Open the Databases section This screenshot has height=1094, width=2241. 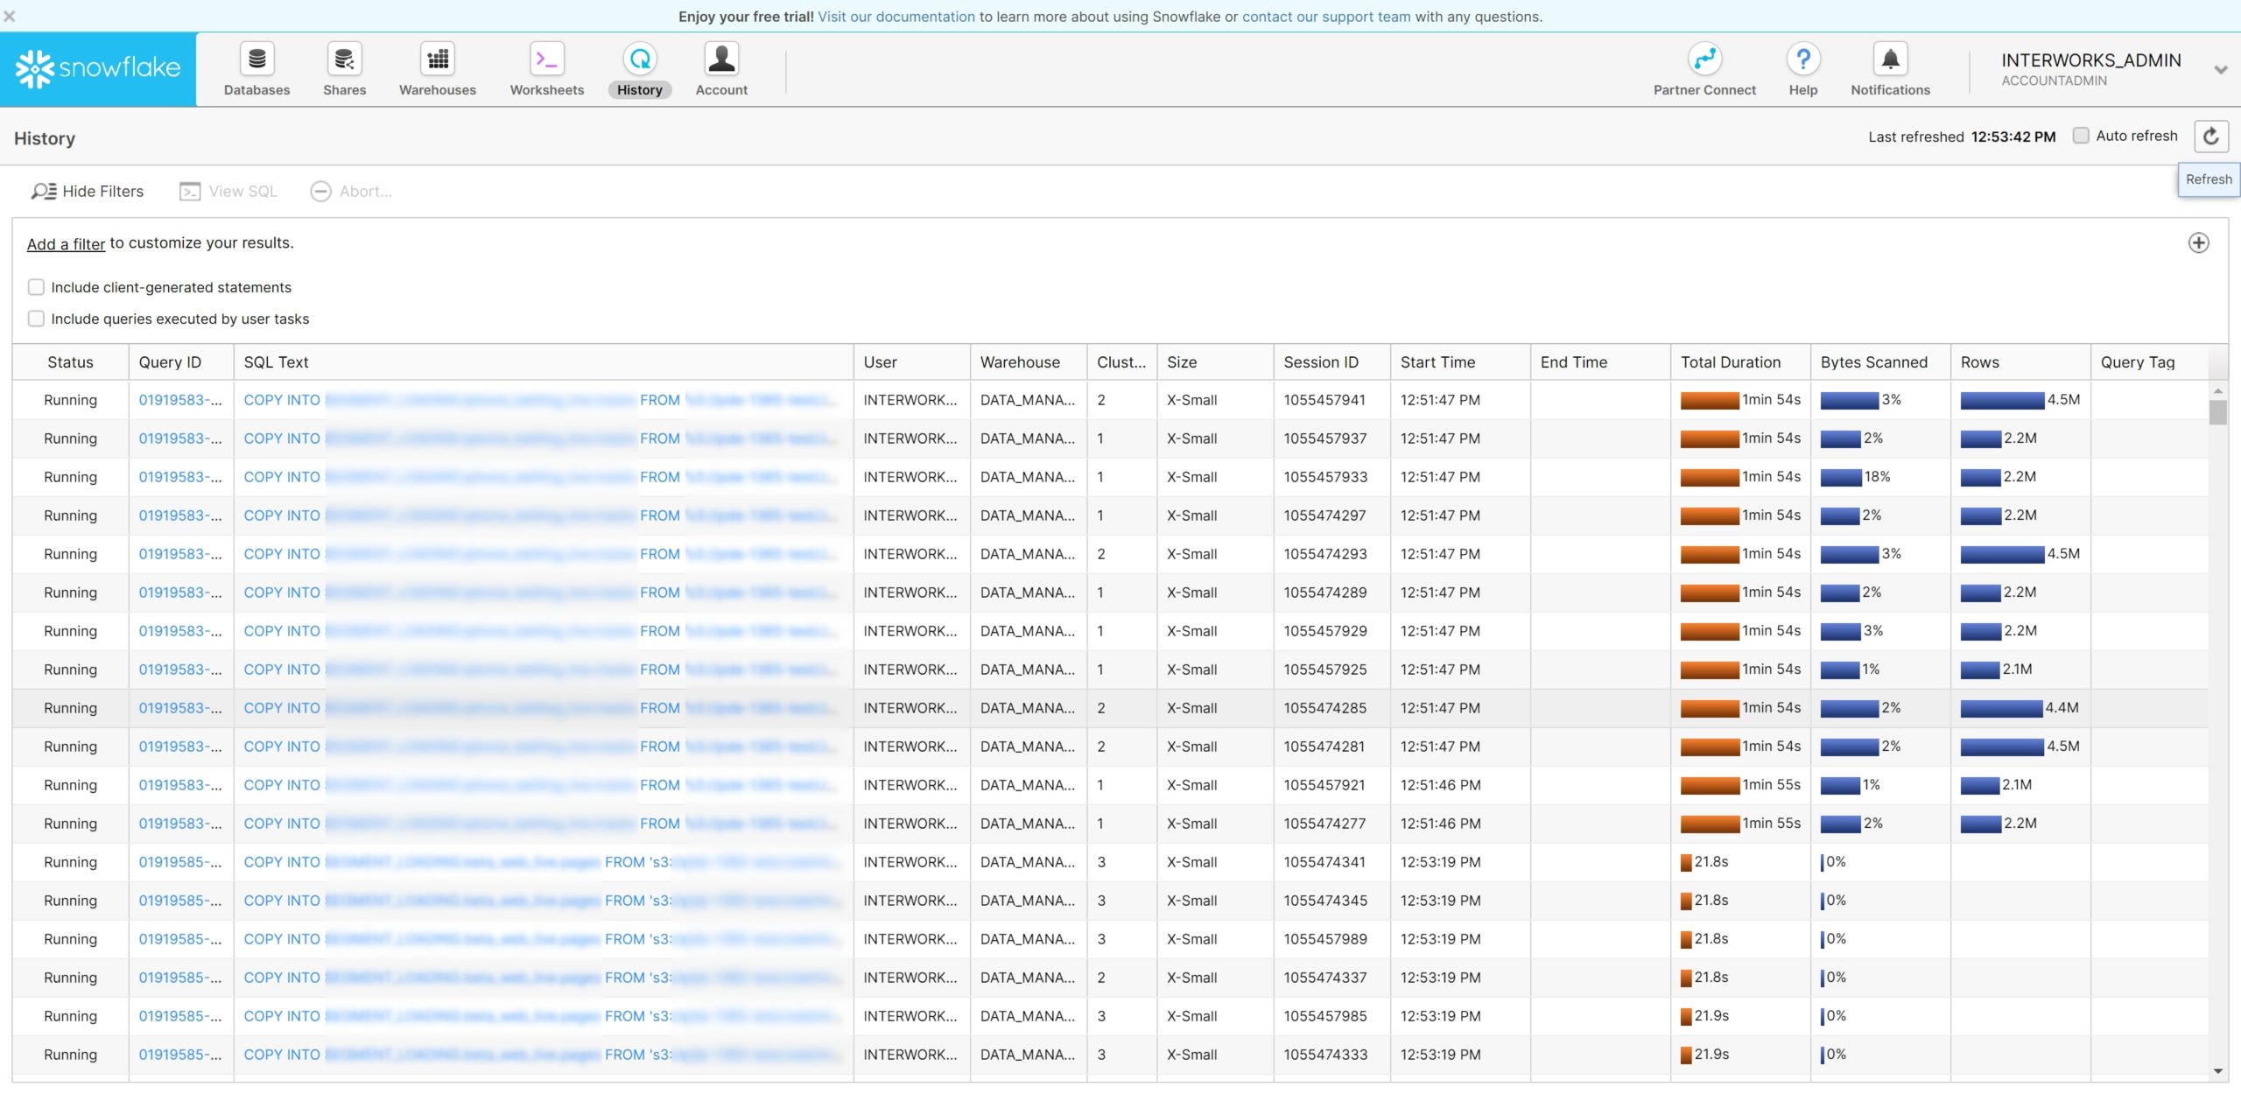pos(256,68)
